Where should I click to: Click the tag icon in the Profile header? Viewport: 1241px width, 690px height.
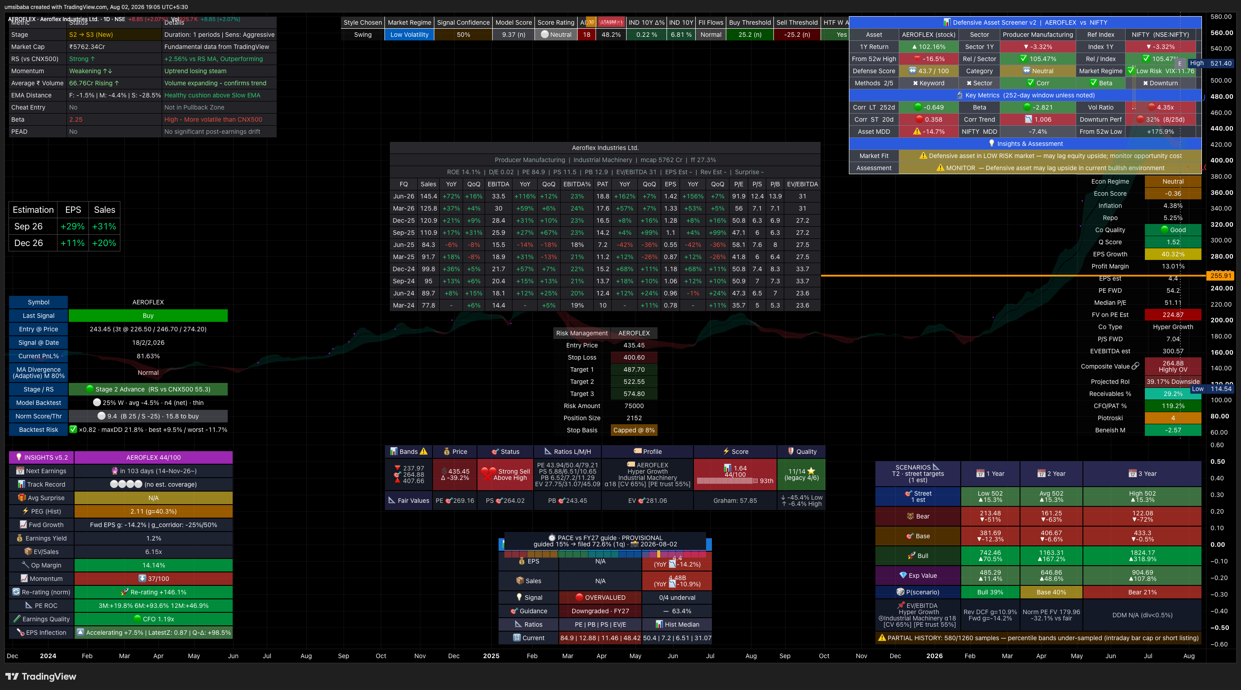point(637,451)
